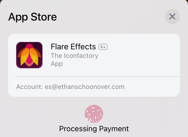Tap the Touch ID fingerprint icon
This screenshot has width=188, height=137.
pos(94,114)
